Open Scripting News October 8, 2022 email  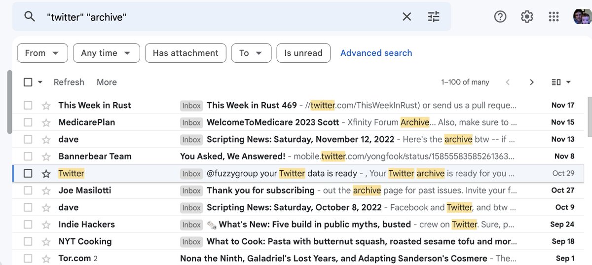(x=298, y=207)
